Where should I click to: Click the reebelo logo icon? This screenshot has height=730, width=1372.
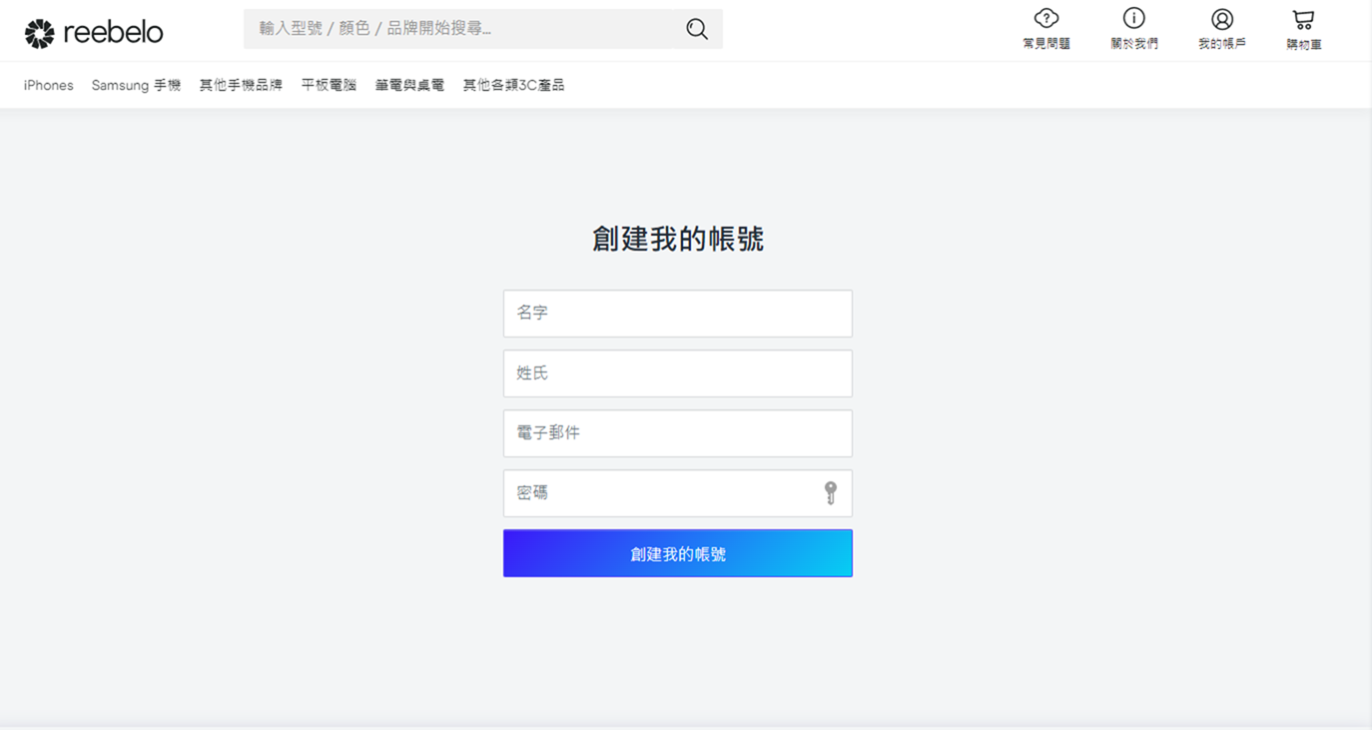tap(39, 33)
